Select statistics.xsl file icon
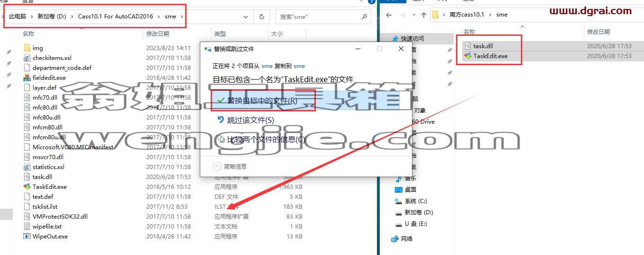This screenshot has width=644, height=255. pos(27,167)
